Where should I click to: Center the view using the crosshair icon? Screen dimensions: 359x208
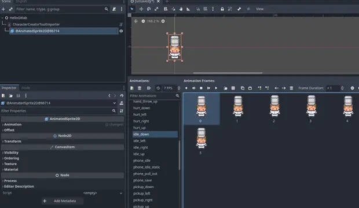(135, 21)
